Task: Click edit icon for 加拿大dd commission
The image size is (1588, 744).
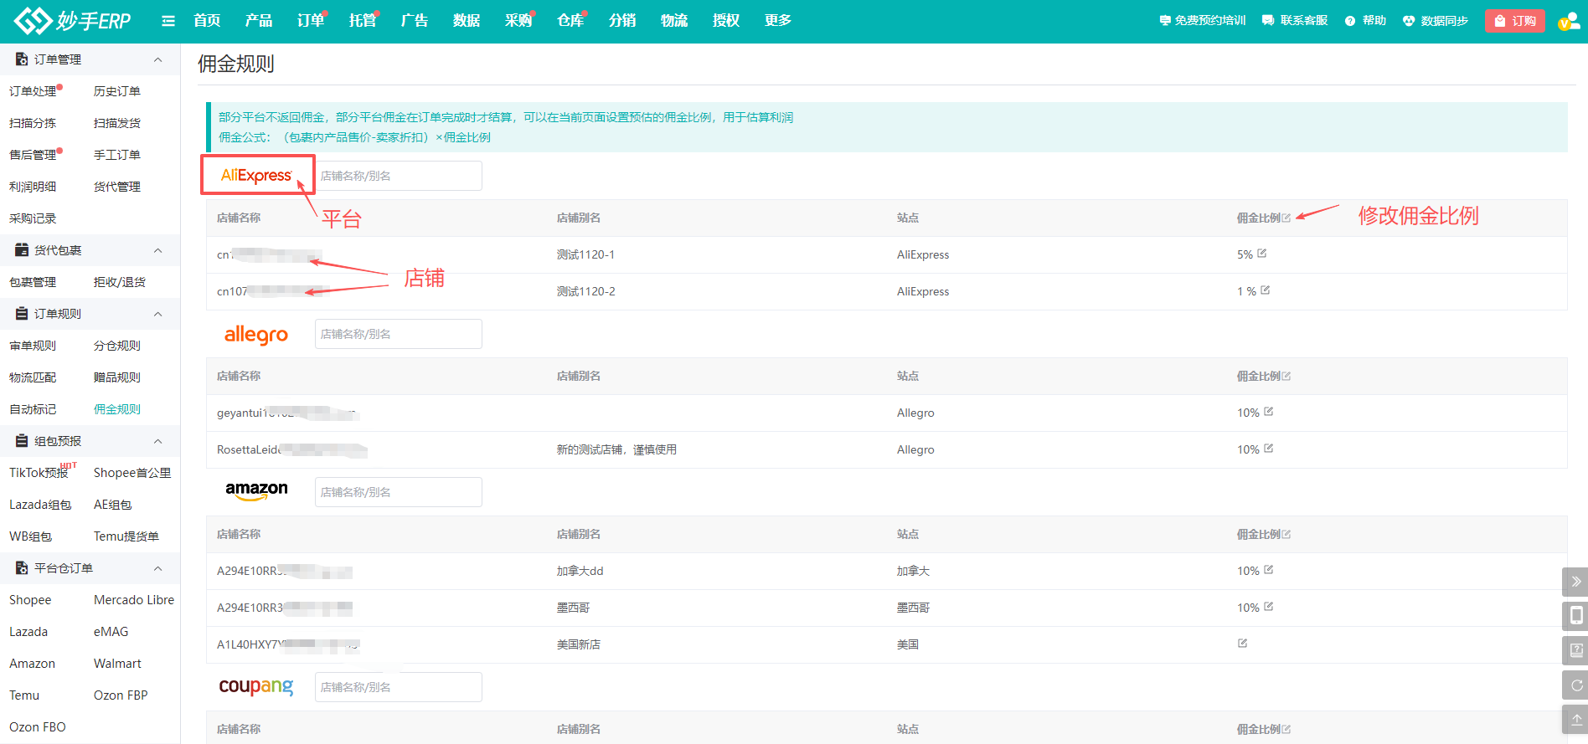Action: tap(1268, 570)
